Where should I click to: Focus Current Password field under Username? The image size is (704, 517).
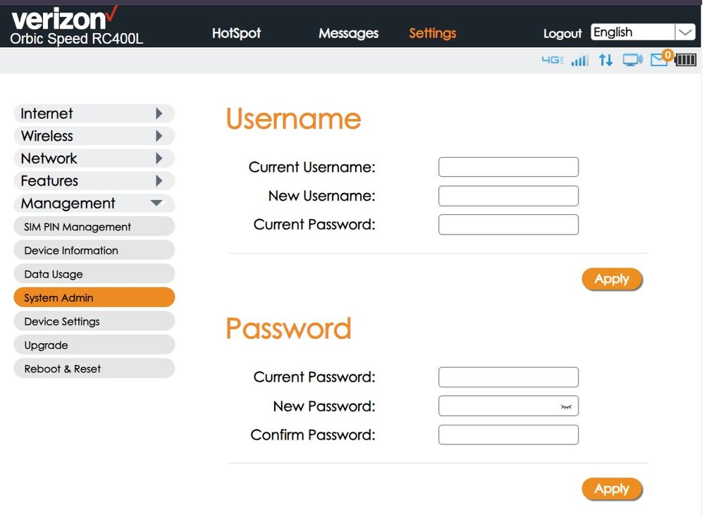[508, 225]
